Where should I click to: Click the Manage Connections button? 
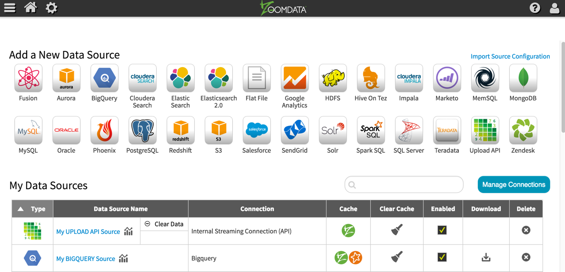[x=514, y=185]
